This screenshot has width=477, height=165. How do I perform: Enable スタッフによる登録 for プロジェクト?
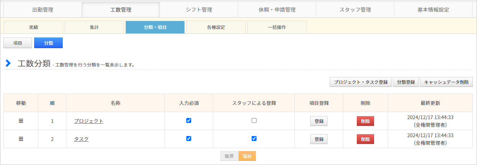[254, 121]
